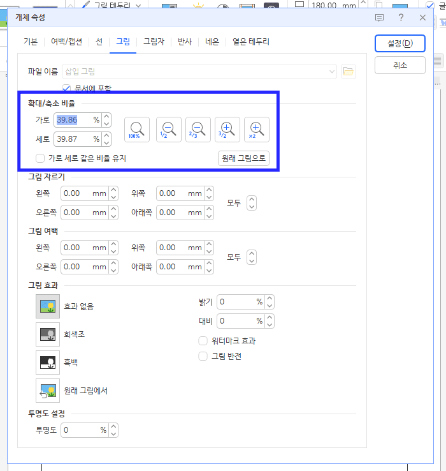Switch to 기본 tab
Image resolution: width=446 pixels, height=471 pixels.
click(31, 41)
